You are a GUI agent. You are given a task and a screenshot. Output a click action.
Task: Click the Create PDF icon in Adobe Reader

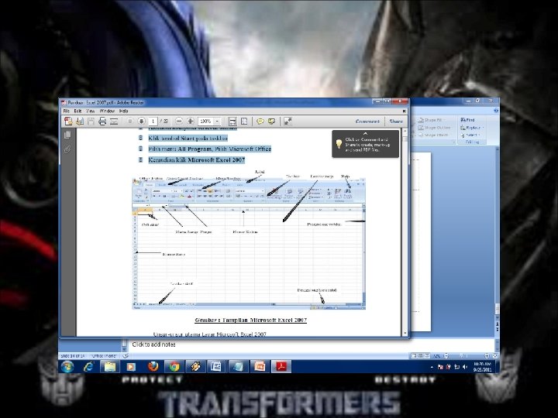pyautogui.click(x=68, y=122)
